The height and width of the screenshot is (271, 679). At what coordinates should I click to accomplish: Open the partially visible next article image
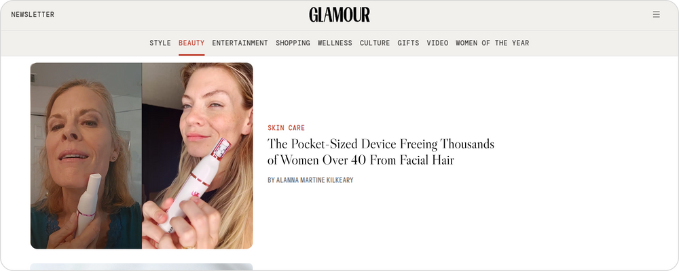[142, 267]
